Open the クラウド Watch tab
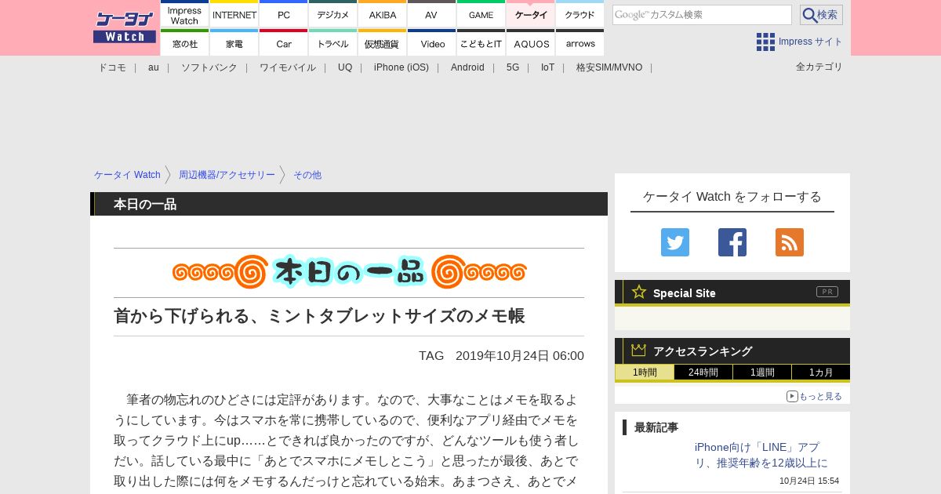The height and width of the screenshot is (494, 941). pos(580,14)
